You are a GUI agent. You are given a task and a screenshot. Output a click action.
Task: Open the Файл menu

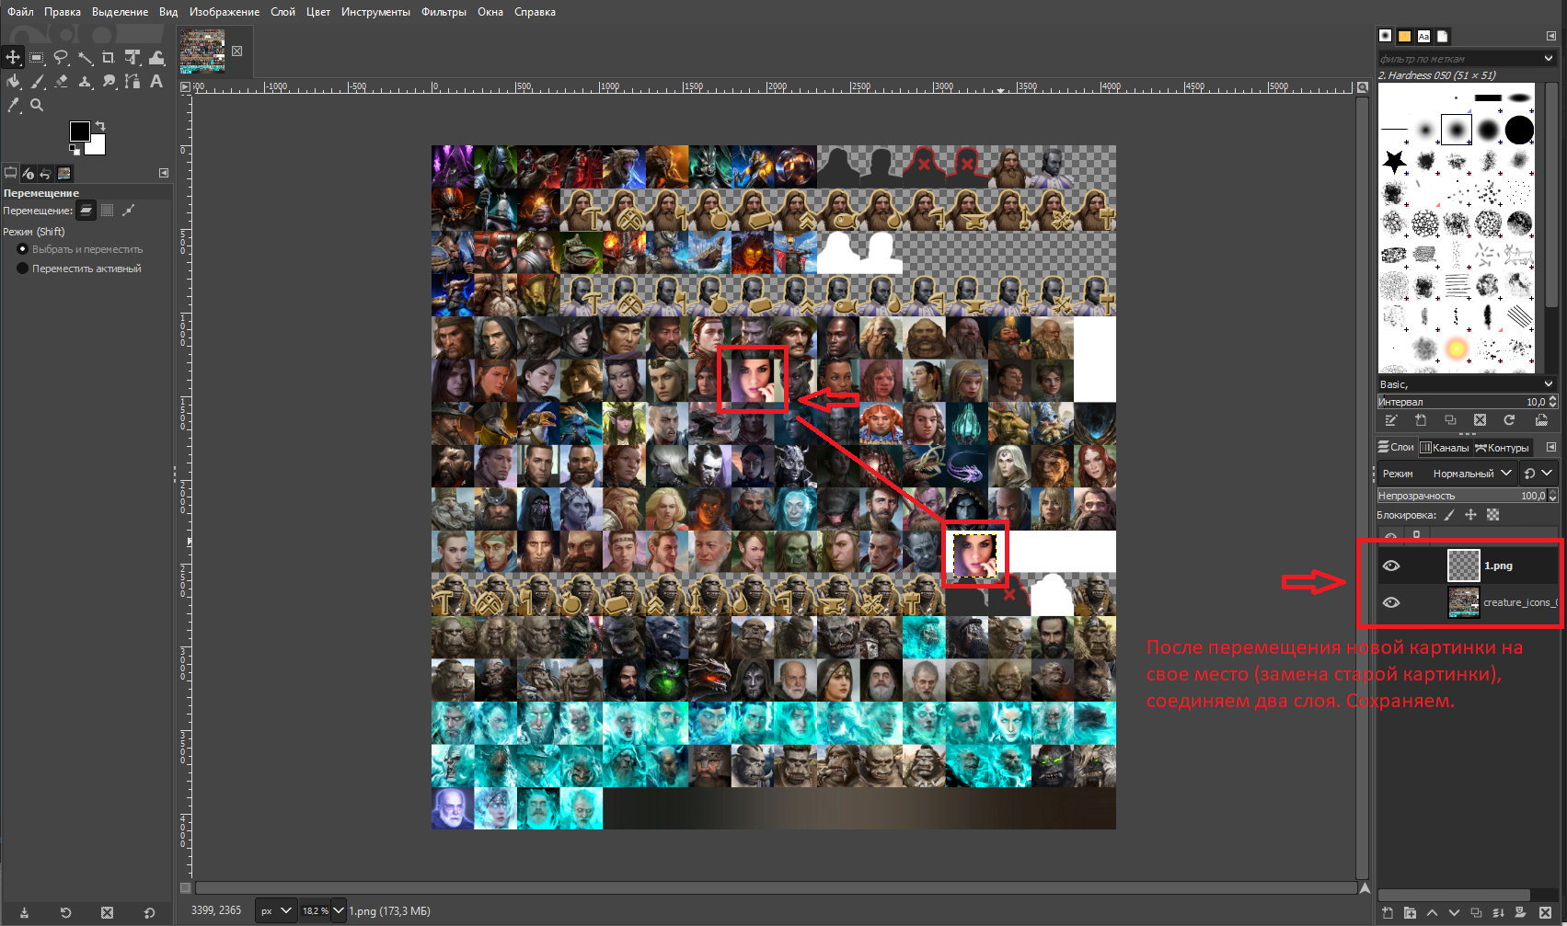coord(20,12)
